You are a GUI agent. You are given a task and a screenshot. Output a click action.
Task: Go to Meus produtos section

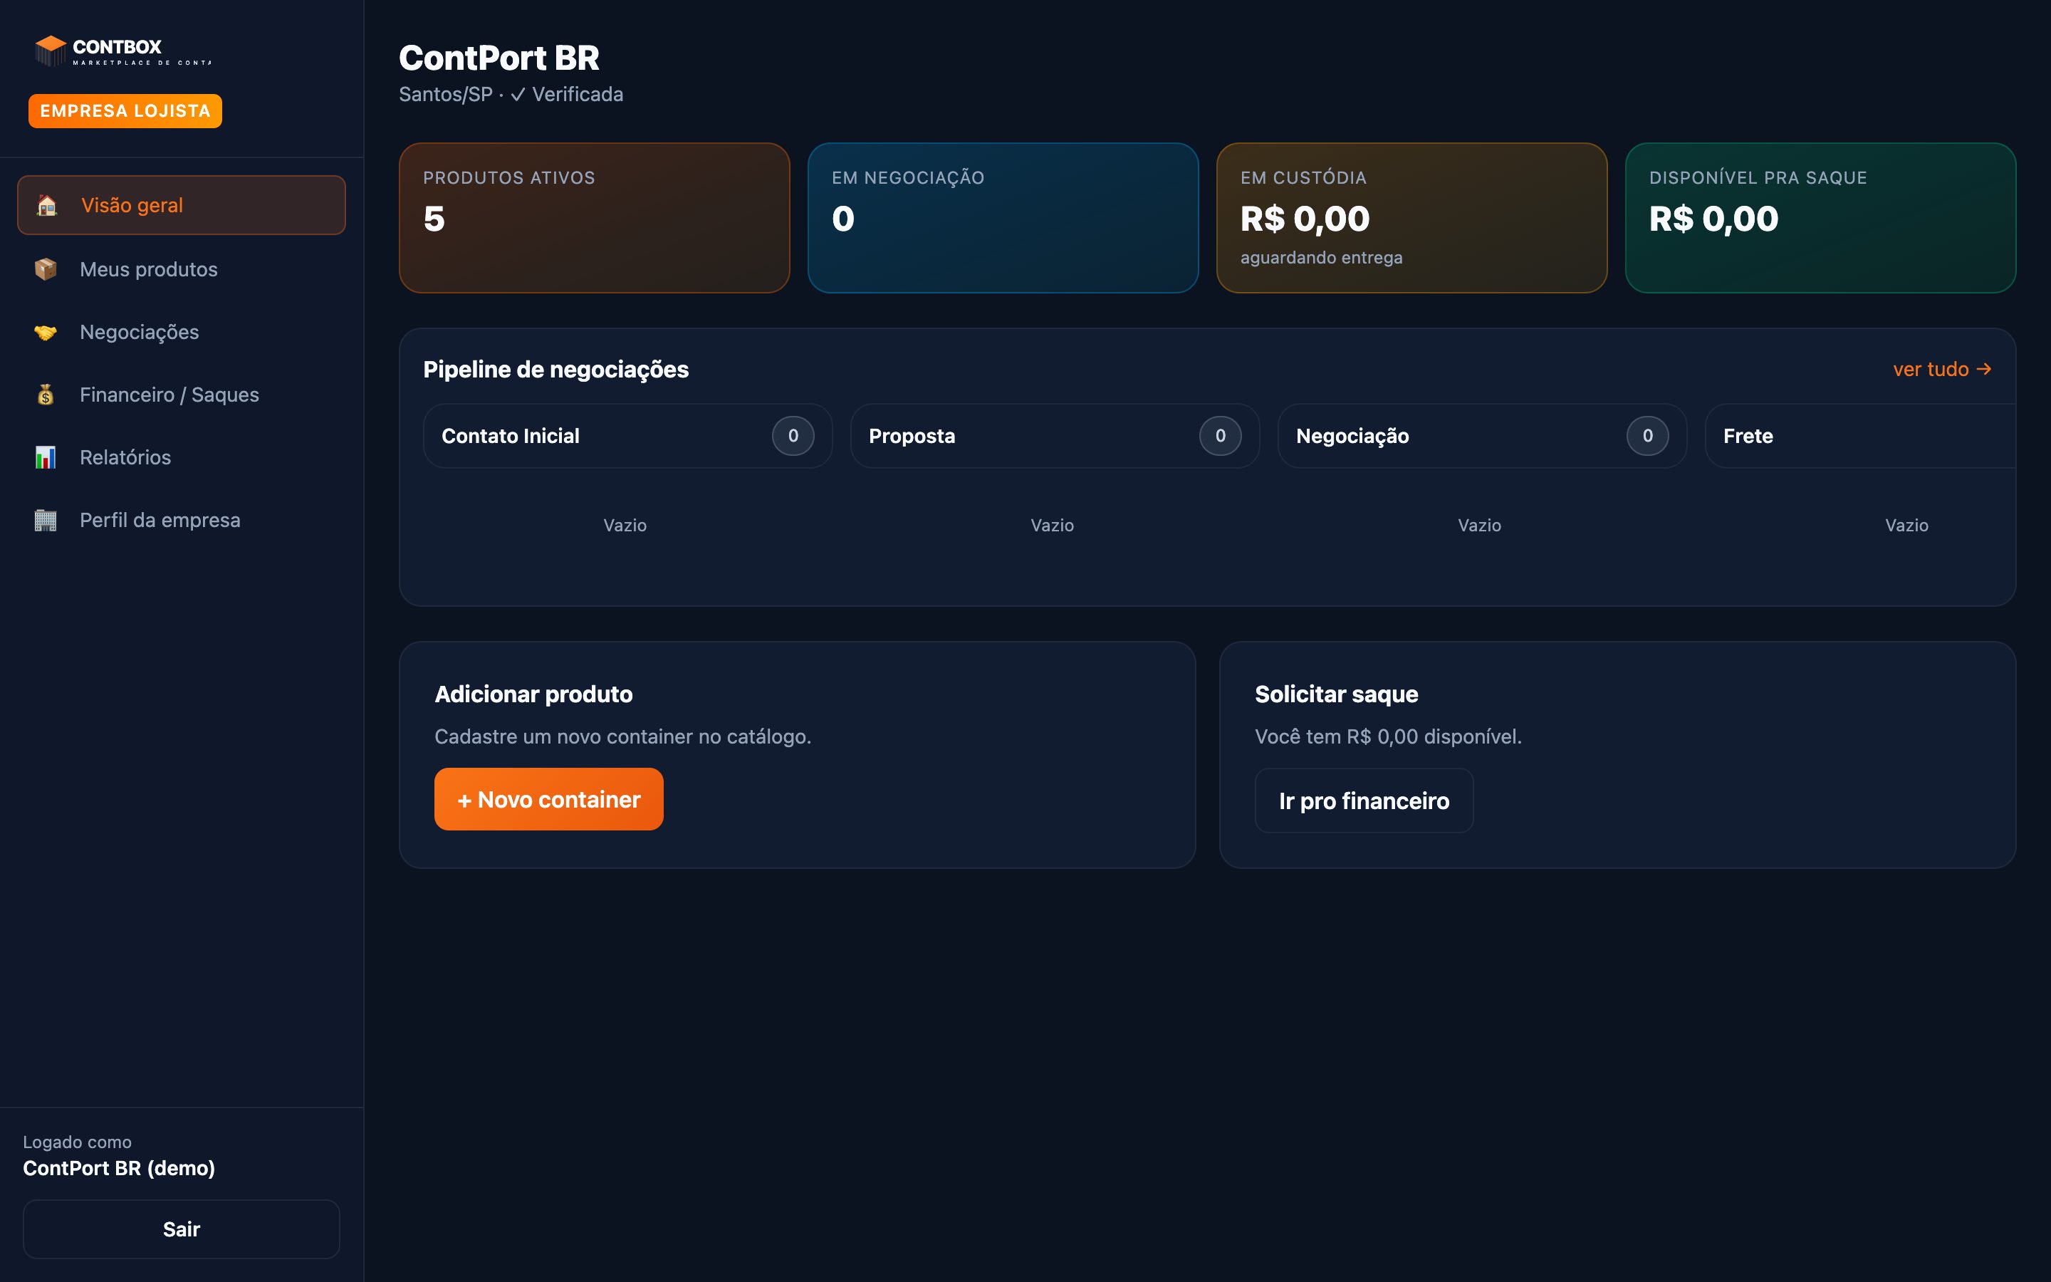(x=182, y=269)
